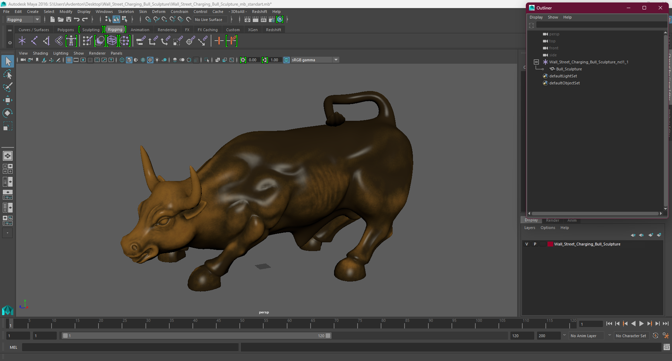This screenshot has height=361, width=672.
Task: Step to the next key
Action: pyautogui.click(x=649, y=324)
